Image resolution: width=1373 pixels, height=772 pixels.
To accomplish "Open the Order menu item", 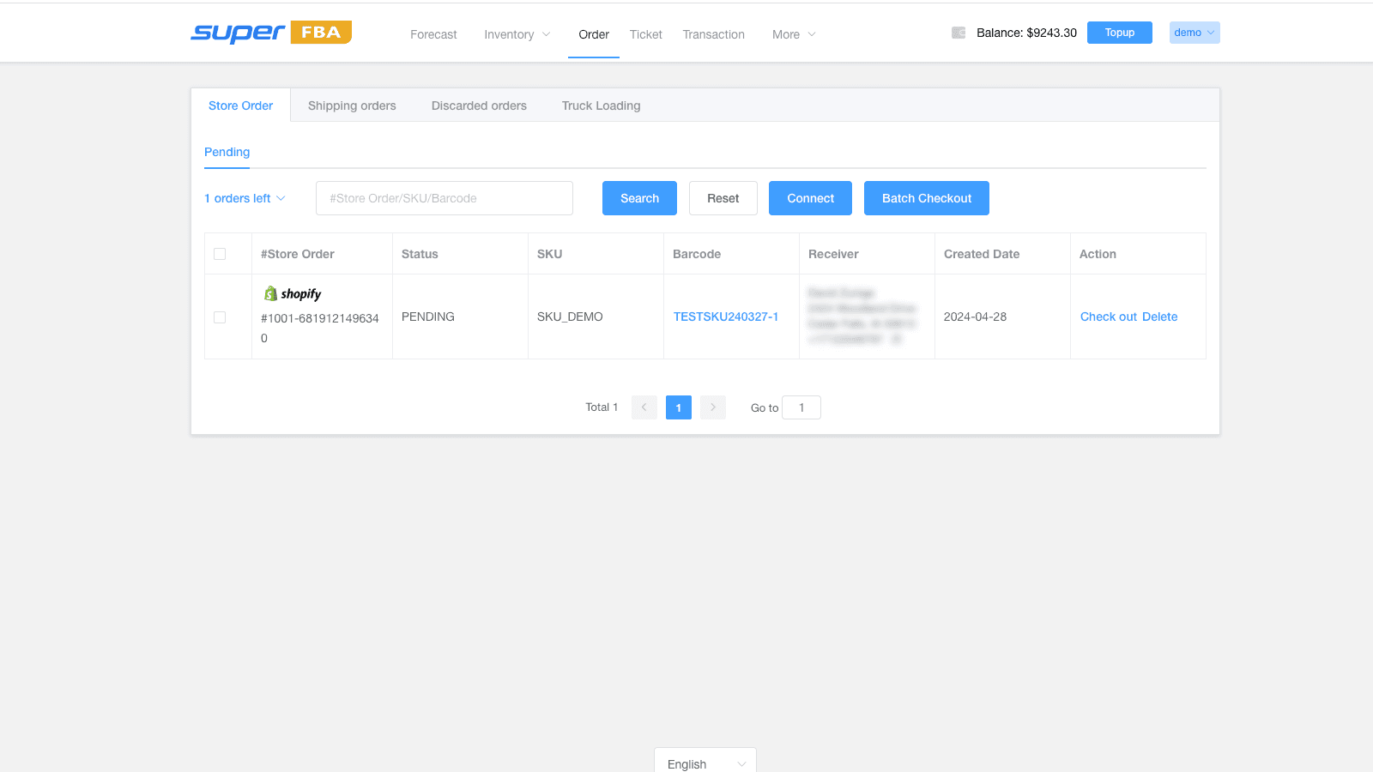I will point(594,34).
